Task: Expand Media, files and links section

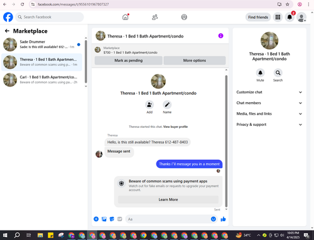Action: tap(269, 114)
